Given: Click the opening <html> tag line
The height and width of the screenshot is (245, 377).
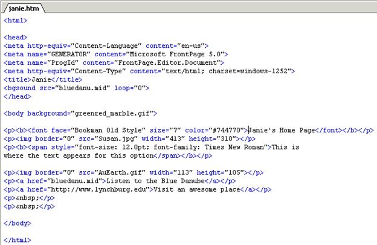Looking at the screenshot, I should (15, 21).
